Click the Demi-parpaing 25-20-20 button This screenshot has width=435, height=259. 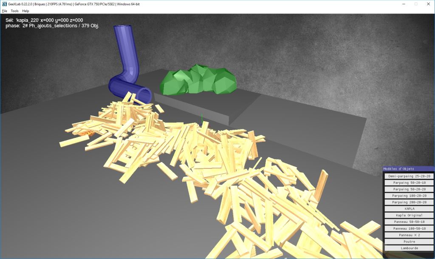409,176
